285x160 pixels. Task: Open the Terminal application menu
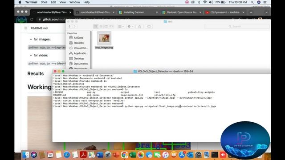31,2
